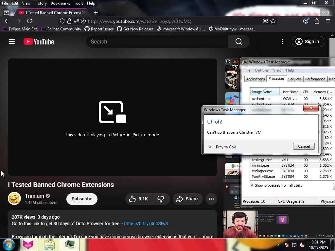
Task: Open the extensions puzzle-piece menu
Action: pos(317,21)
